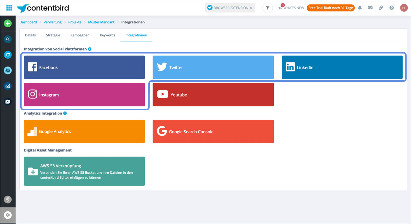Switch to the Details tab
Viewport: 411px width, 224px height.
(30, 35)
